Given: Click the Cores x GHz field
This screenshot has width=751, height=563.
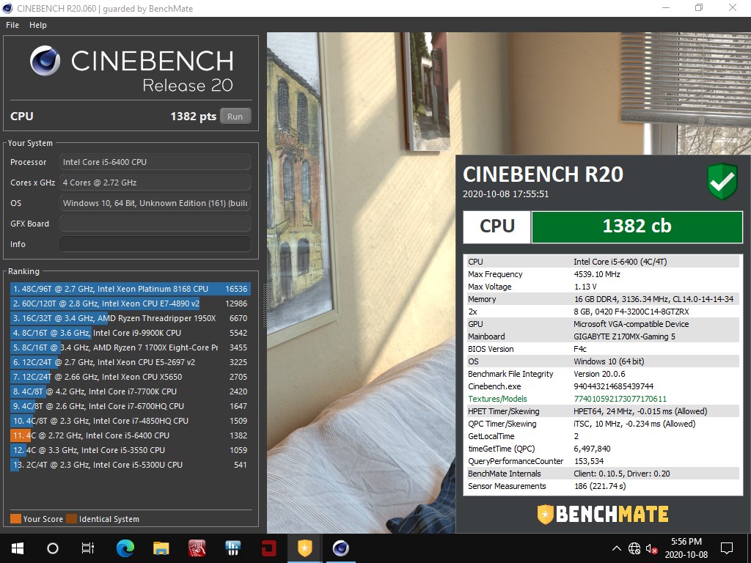Looking at the screenshot, I should (155, 183).
